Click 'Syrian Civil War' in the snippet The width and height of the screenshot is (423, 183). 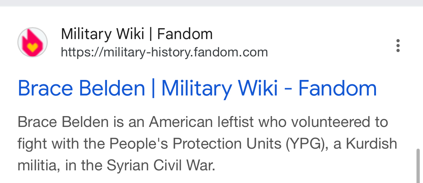pyautogui.click(x=161, y=166)
